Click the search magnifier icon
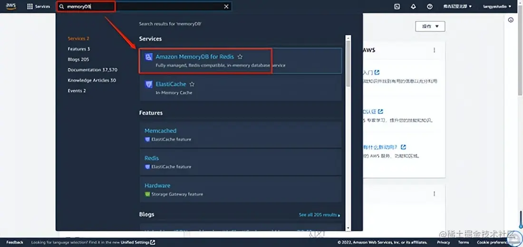523x247 pixels. point(62,6)
